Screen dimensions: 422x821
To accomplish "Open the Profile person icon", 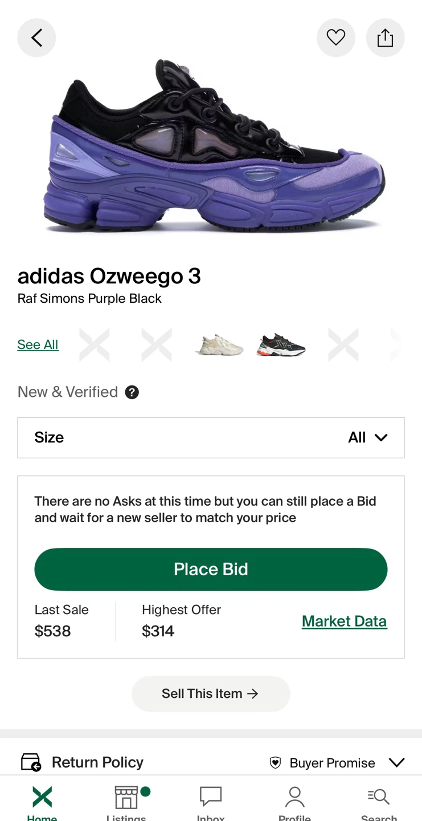I will tap(295, 796).
